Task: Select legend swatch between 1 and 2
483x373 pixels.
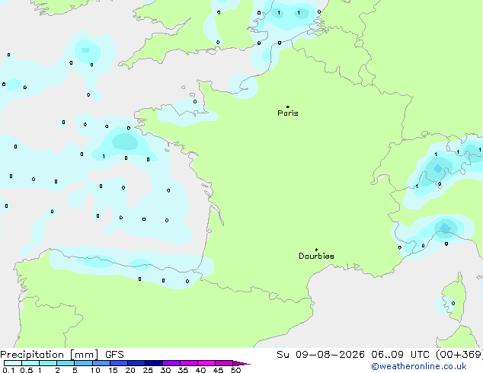Action: point(48,363)
